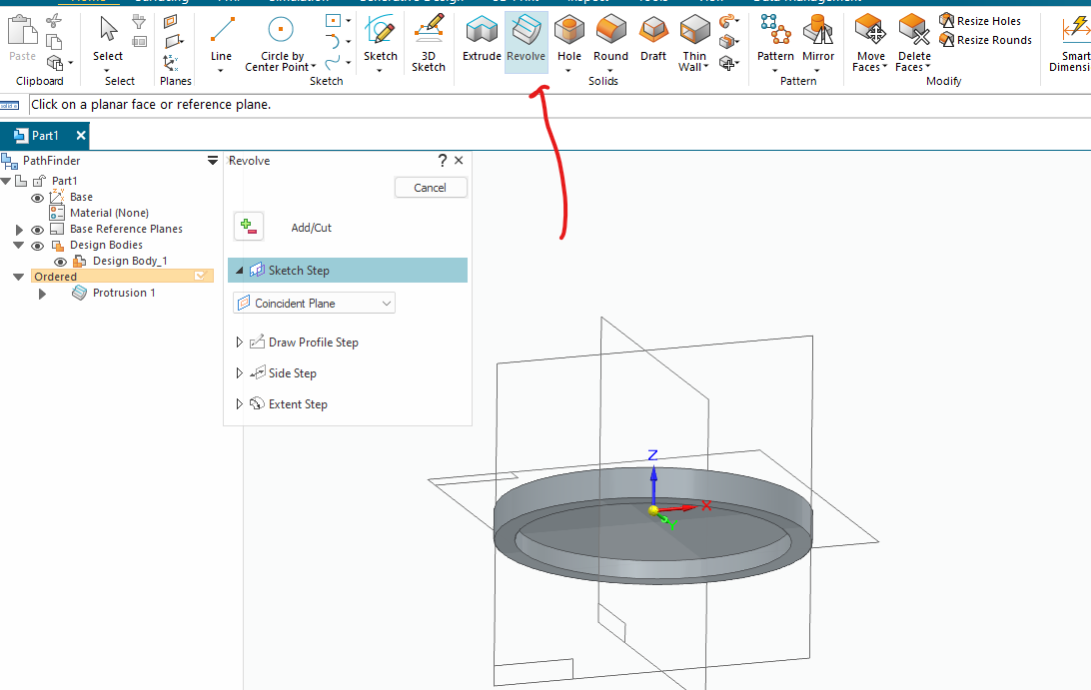Click the Revolve panel help question mark
Image resolution: width=1091 pixels, height=690 pixels.
click(x=442, y=161)
